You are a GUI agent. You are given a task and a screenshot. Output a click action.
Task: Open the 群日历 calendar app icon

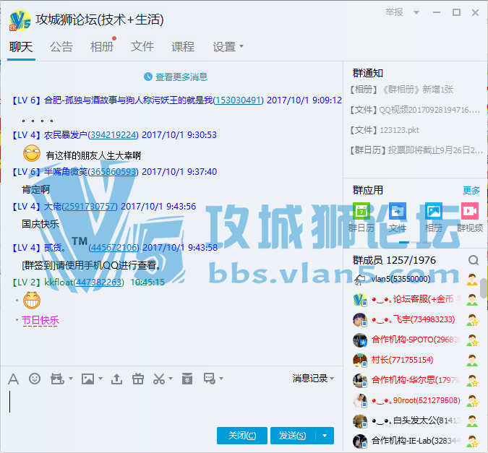click(361, 211)
